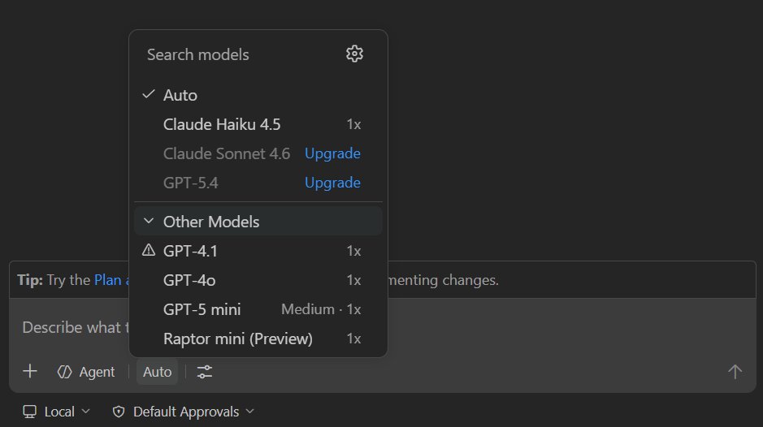Viewport: 763px width, 427px height.
Task: Open the Local session target dropdown
Action: tap(56, 412)
